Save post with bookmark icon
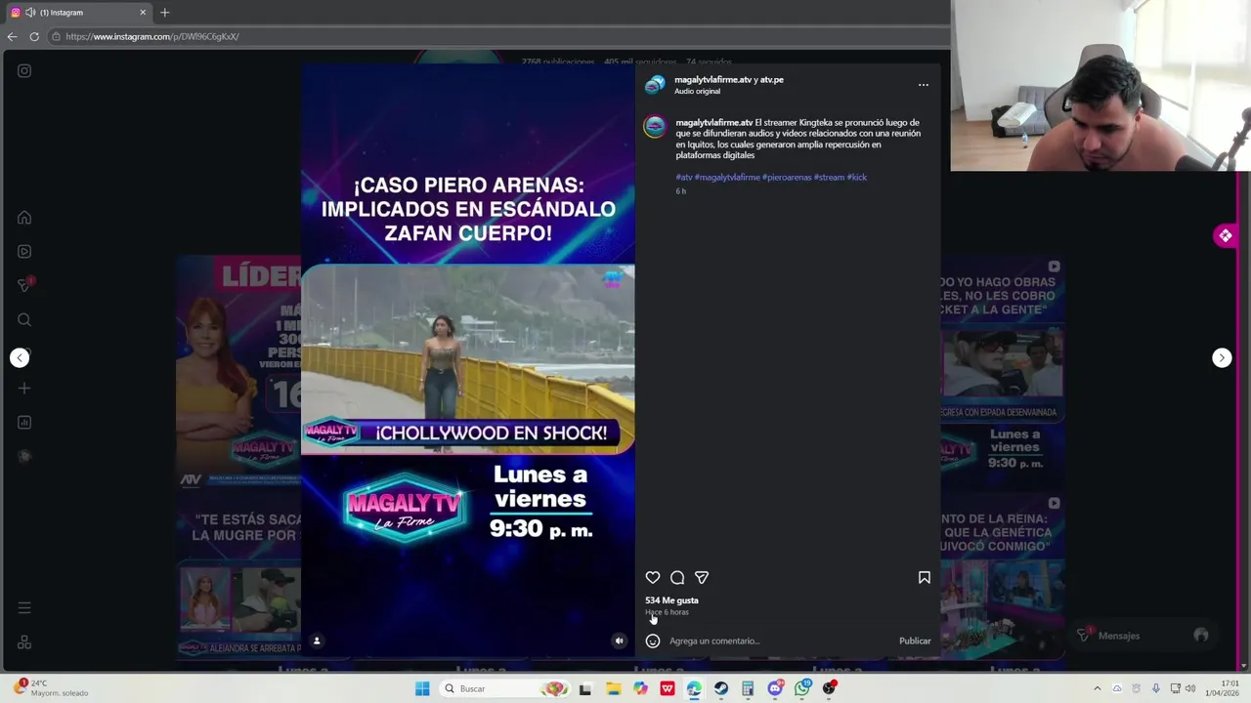 pos(924,578)
